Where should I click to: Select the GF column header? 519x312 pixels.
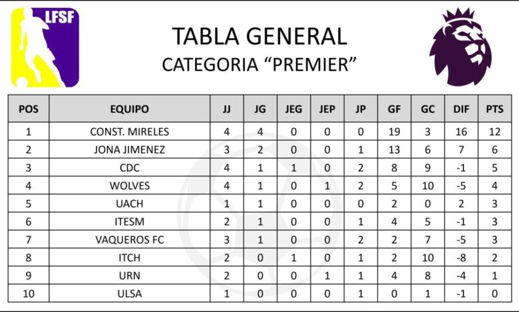pos(394,110)
